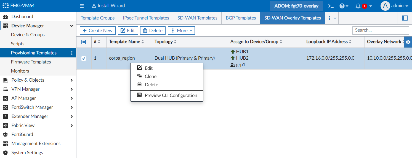Click the column settings gear icon
The height and width of the screenshot is (158, 412).
[408, 42]
